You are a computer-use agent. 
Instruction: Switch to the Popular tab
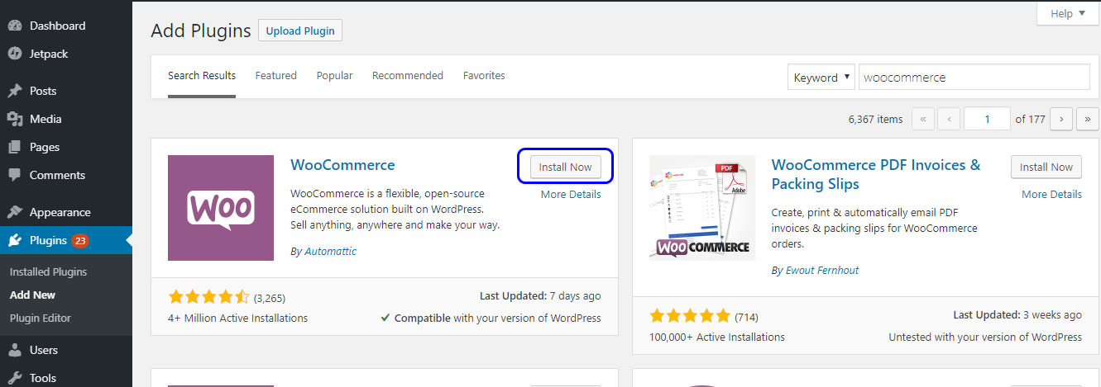(334, 75)
